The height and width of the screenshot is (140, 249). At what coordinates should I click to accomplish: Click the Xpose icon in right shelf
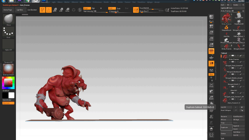pos(211,135)
